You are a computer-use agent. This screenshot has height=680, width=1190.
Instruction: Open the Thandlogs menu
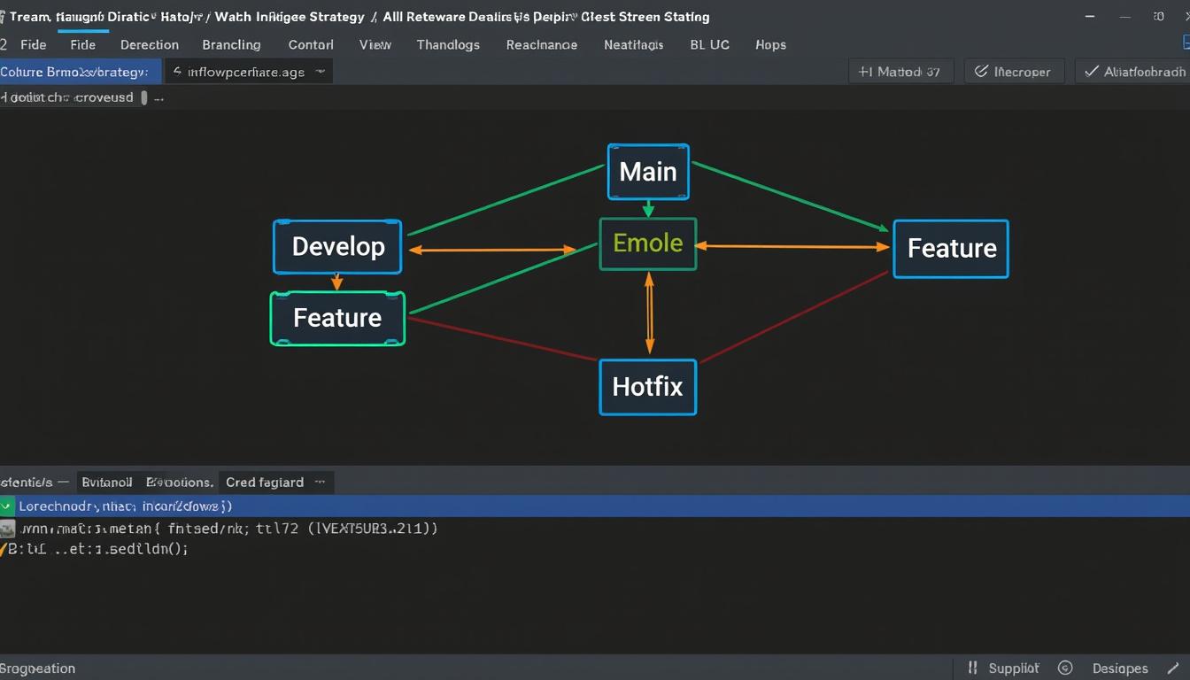tap(448, 44)
